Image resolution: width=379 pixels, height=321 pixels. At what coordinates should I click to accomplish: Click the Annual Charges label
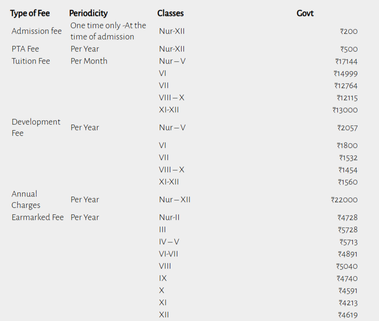26,199
